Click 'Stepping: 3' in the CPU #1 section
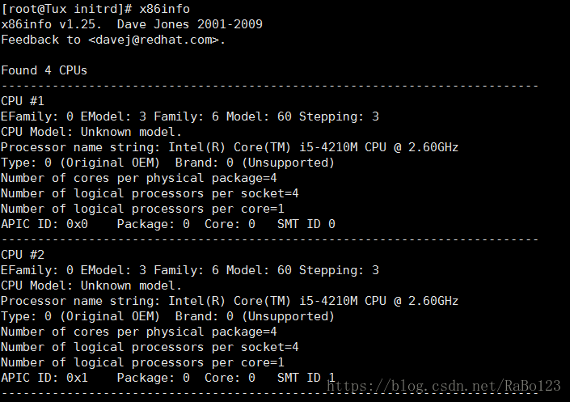 tap(339, 116)
